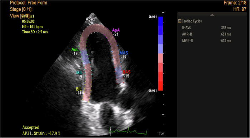Click the -20.00 % color scale label

click(152, 91)
